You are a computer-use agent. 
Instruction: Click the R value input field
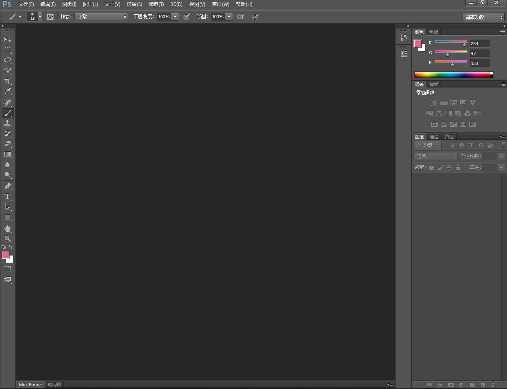pyautogui.click(x=479, y=44)
